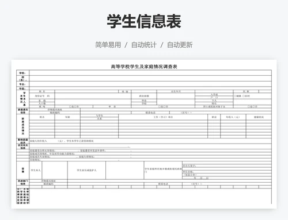Click the empty field beside 学校

coord(150,73)
